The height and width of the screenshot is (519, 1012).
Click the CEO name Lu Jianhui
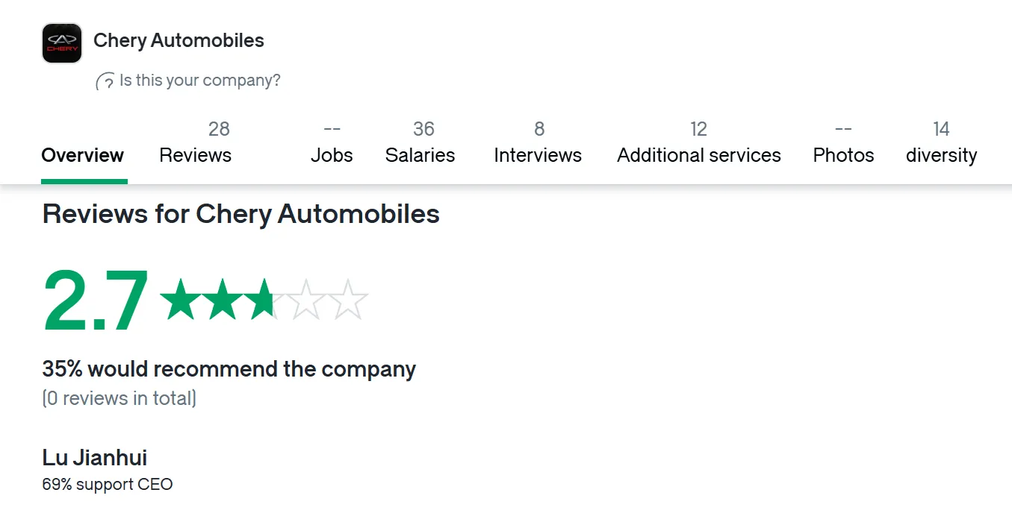click(x=95, y=457)
